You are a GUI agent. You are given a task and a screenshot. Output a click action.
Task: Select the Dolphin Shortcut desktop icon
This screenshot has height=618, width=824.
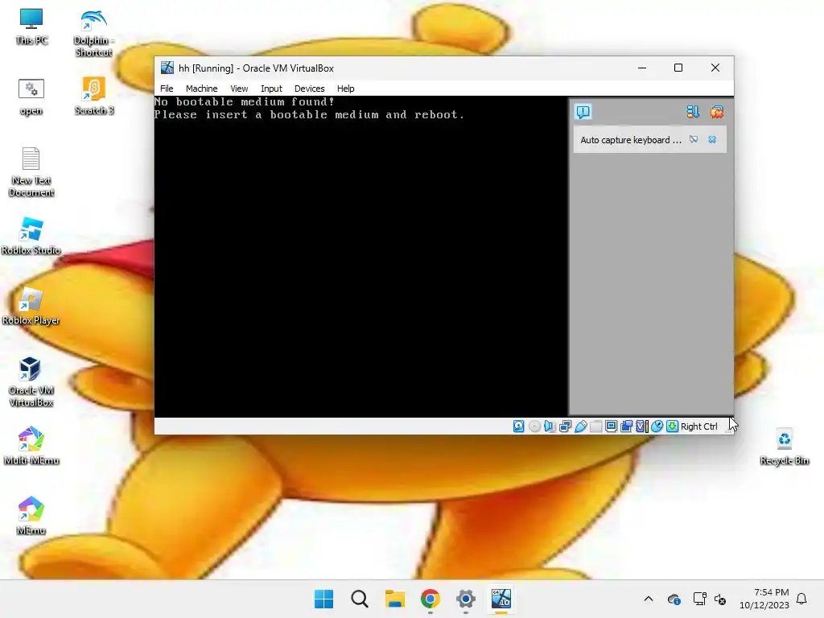coord(93,32)
